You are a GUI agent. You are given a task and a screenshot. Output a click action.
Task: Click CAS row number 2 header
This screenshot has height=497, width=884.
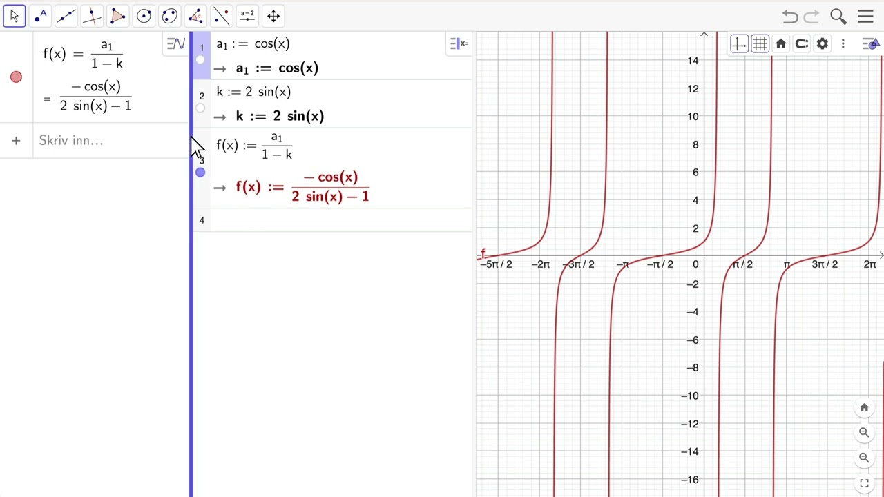(202, 96)
